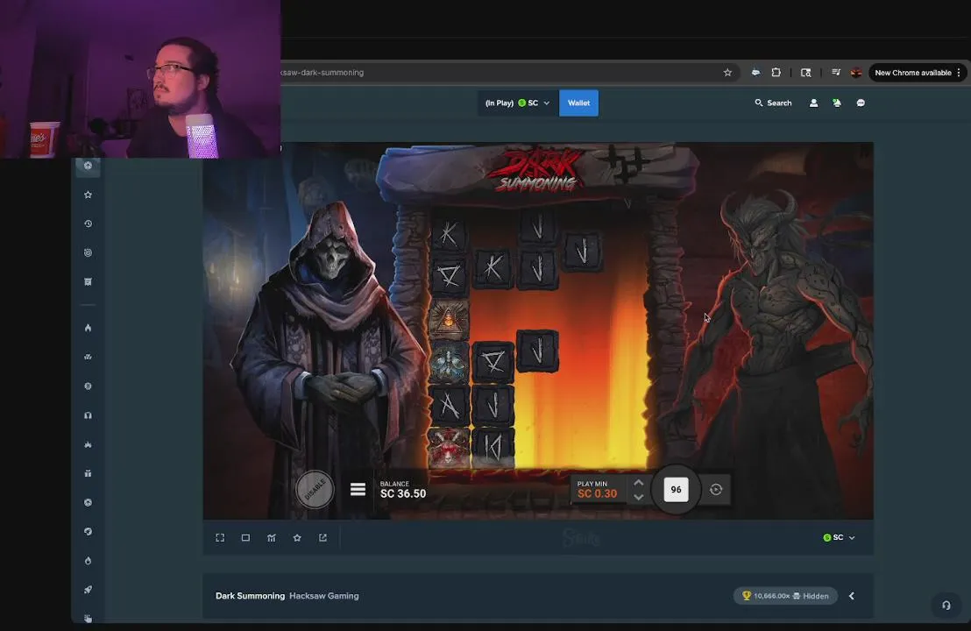The image size is (971, 631).
Task: Open the game hamburger menu
Action: tap(358, 489)
